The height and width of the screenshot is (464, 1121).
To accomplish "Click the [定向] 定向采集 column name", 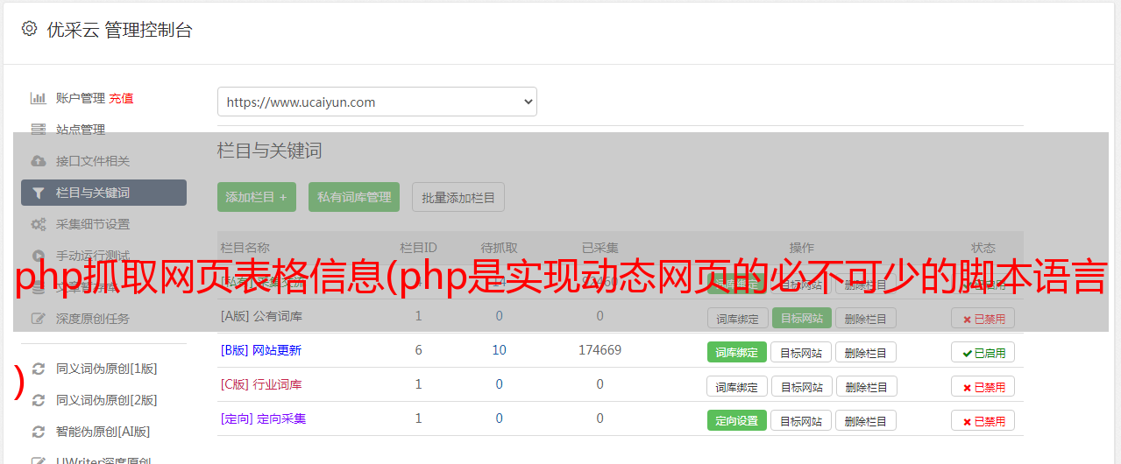I will point(263,418).
